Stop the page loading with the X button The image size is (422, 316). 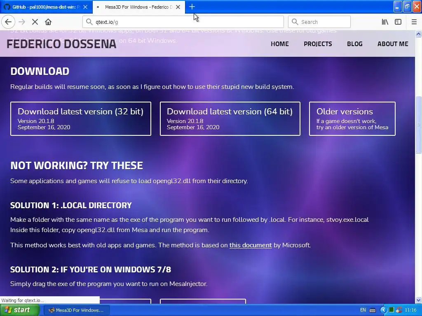(35, 22)
